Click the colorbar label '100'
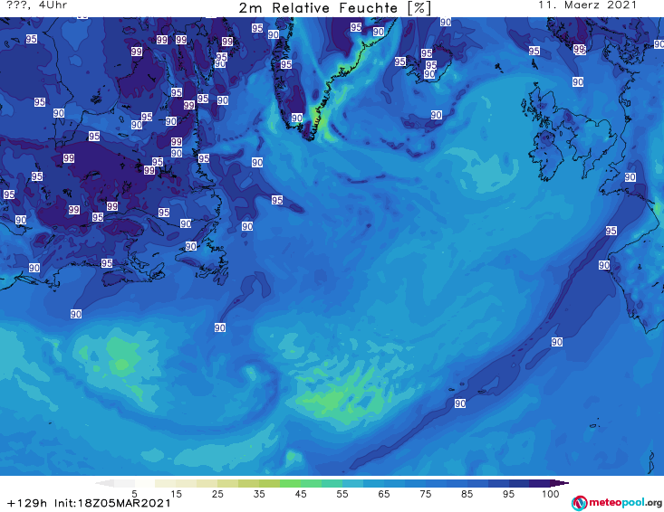664x512 pixels. point(551,494)
